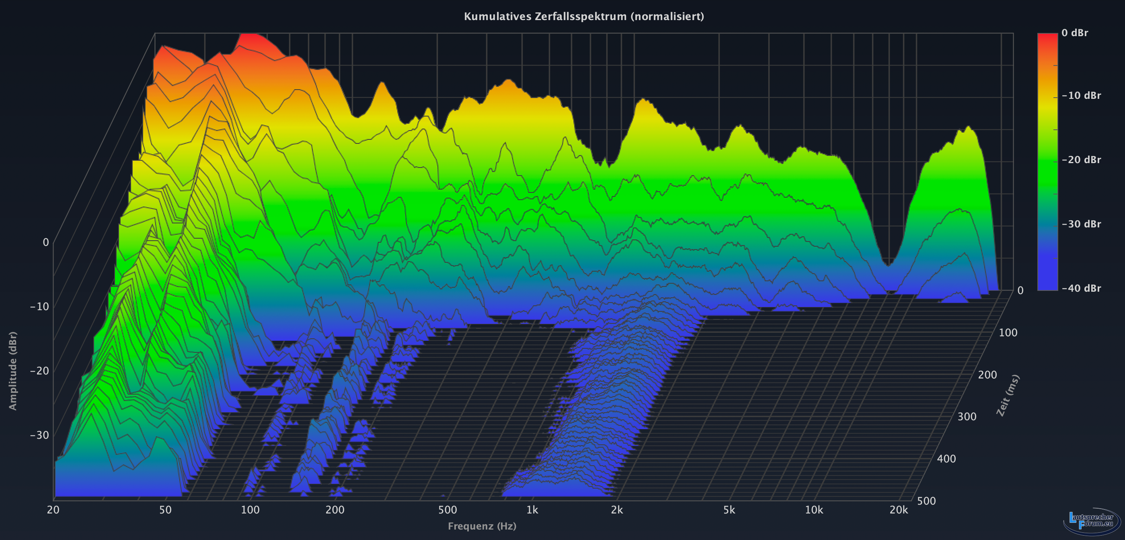Click the 20k frequency tick label
The image size is (1125, 540).
coord(898,510)
